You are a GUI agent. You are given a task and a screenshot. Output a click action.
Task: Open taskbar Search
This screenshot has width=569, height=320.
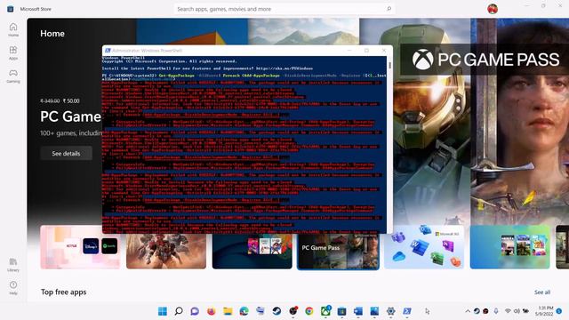click(179, 311)
